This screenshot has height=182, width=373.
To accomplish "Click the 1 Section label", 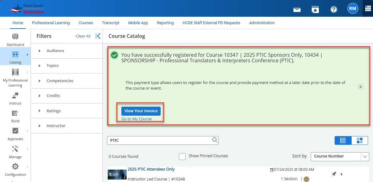I will click(289, 179).
